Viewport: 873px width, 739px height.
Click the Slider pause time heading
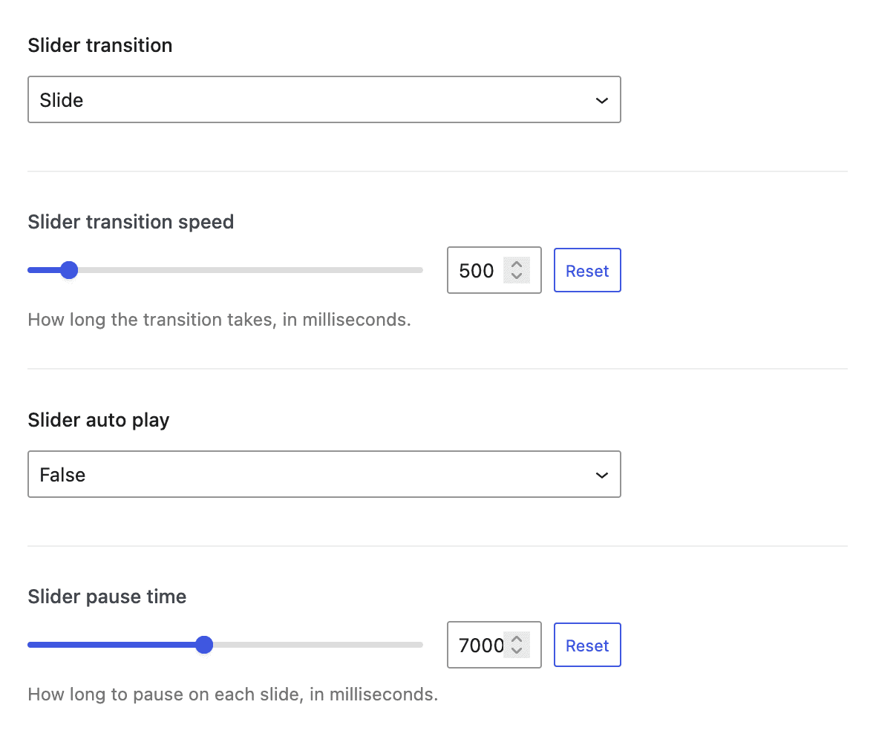pyautogui.click(x=106, y=597)
